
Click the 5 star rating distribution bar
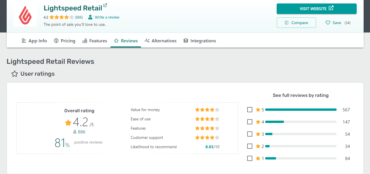(301, 110)
